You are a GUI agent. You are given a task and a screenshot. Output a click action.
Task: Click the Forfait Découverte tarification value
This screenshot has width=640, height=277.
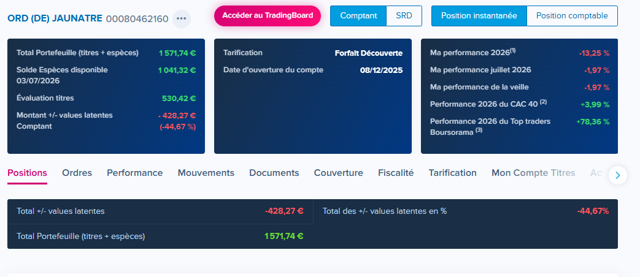[x=369, y=53]
